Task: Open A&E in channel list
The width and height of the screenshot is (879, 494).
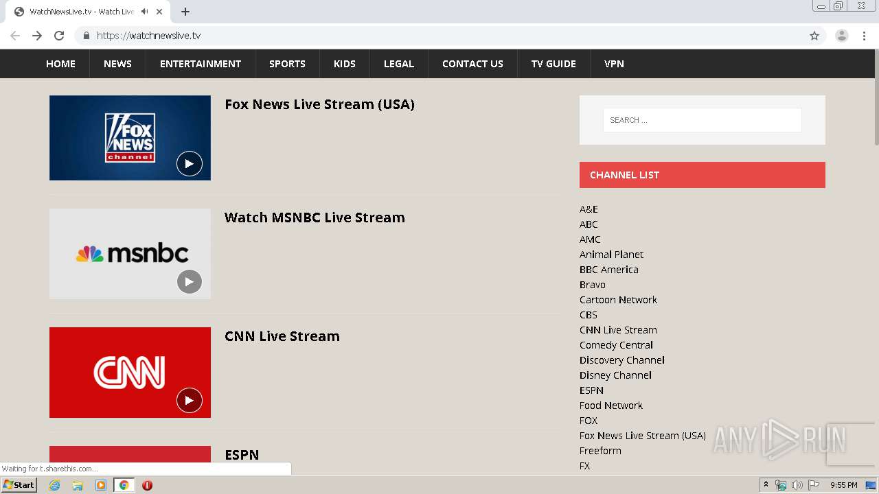Action: 589,209
